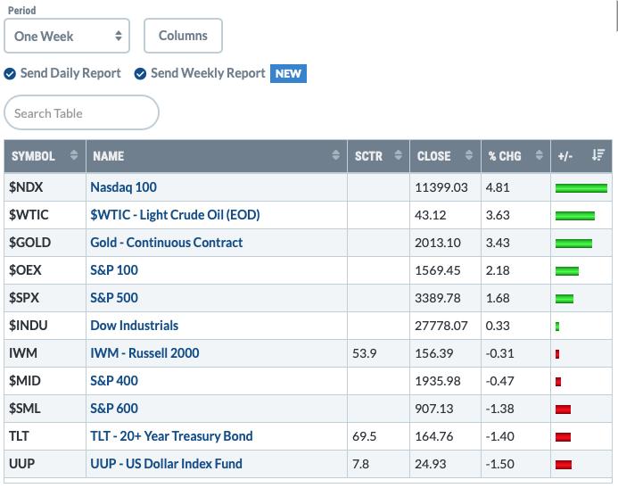Open the Nasdaq 100 link
The width and height of the screenshot is (618, 488).
[x=123, y=187]
